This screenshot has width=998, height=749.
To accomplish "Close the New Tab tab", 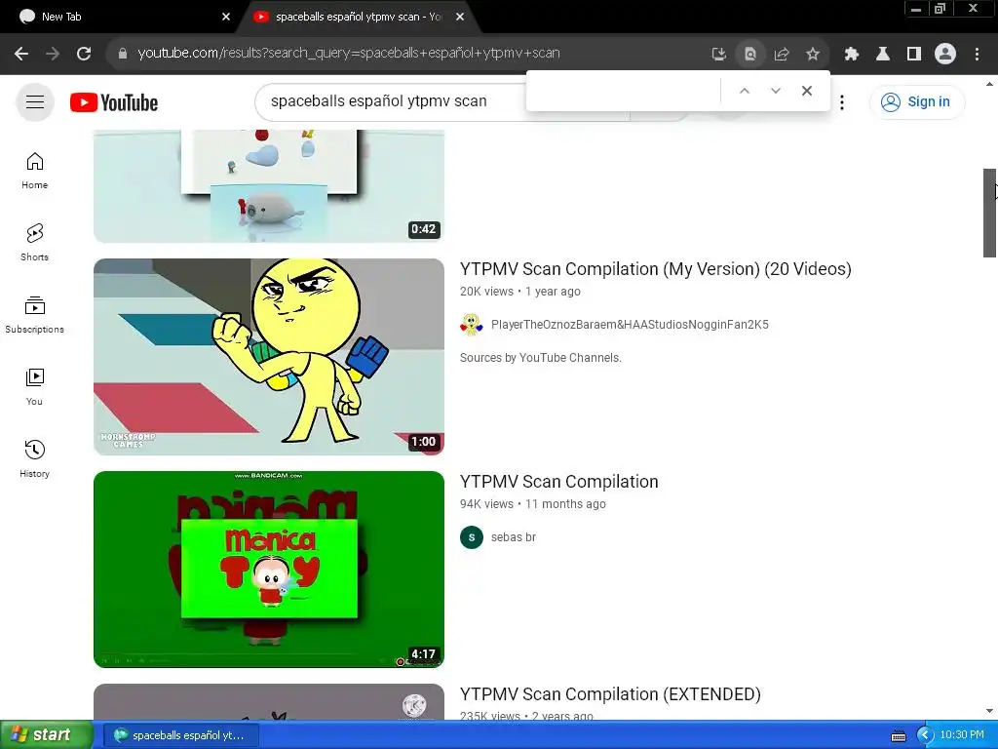I will (x=226, y=17).
